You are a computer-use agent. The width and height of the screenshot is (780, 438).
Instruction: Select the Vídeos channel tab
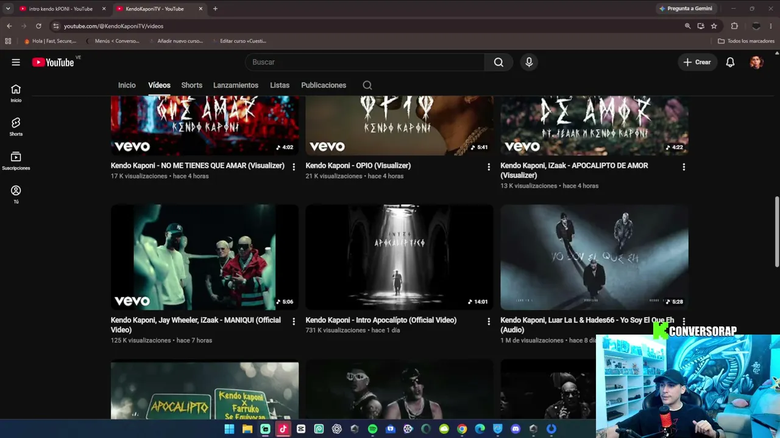[159, 85]
